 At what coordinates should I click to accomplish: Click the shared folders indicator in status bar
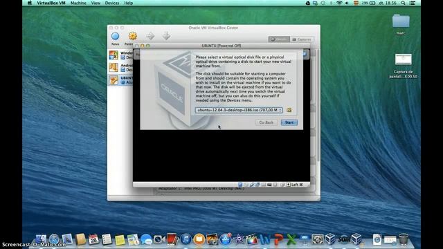(x=263, y=185)
